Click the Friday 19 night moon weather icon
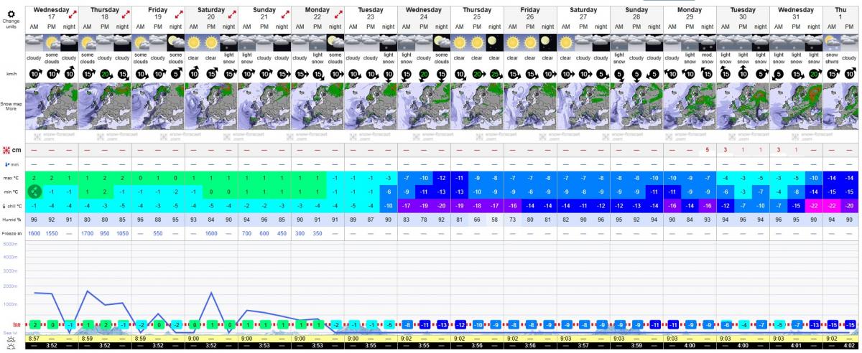The image size is (862, 353). pos(176,43)
